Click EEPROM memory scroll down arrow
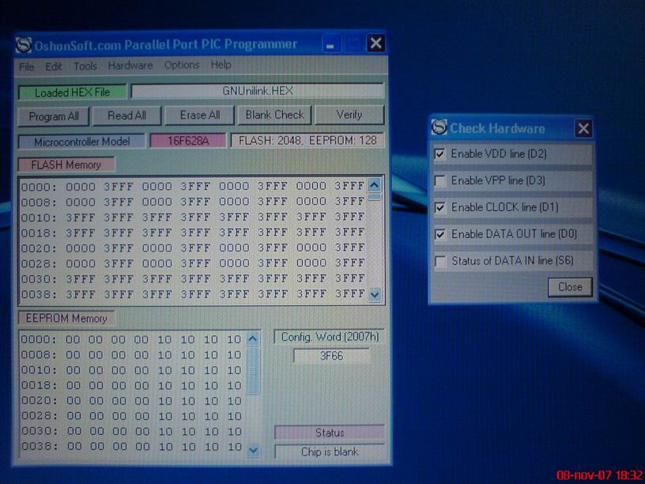The width and height of the screenshot is (645, 484). 253,450
